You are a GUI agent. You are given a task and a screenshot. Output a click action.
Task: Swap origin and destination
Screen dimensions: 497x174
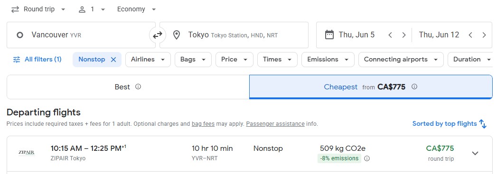tap(158, 35)
